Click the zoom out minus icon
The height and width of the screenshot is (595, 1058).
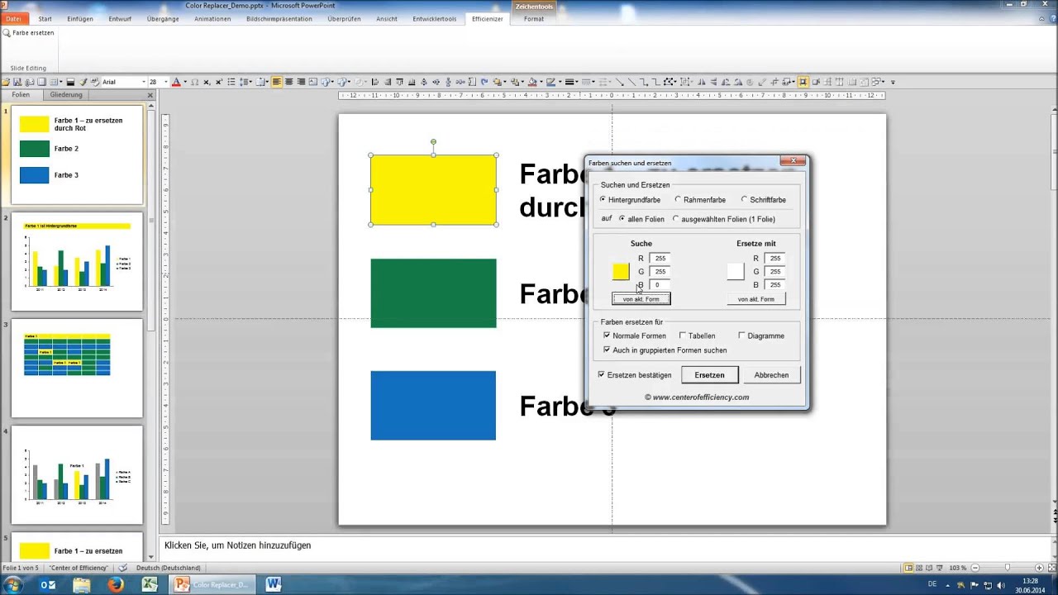[x=975, y=568]
